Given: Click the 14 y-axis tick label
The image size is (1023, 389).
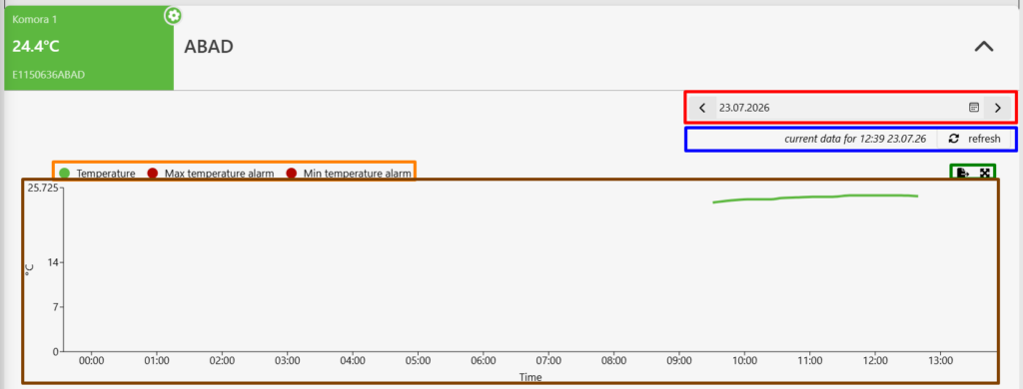Looking at the screenshot, I should click(x=53, y=262).
